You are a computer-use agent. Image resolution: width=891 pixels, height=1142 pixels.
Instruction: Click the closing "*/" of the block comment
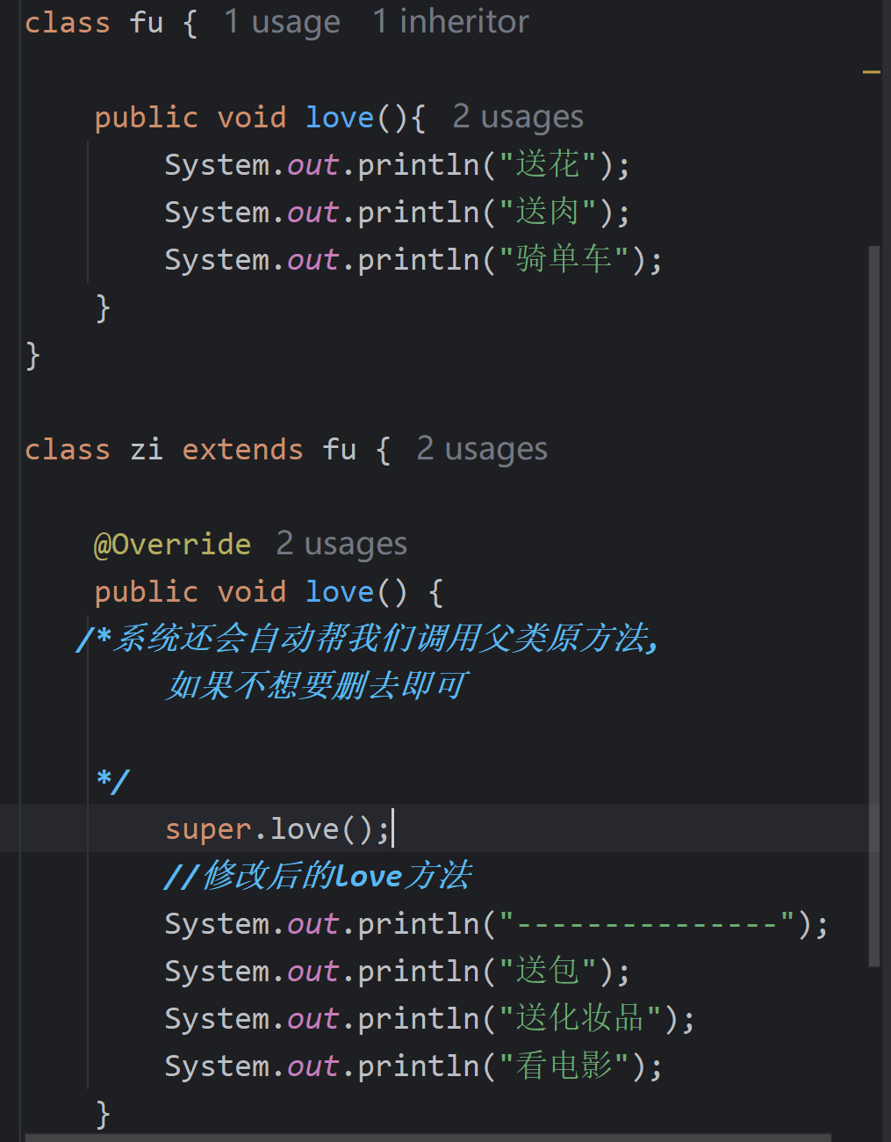coord(113,780)
